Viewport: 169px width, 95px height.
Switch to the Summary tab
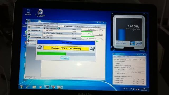tap(55, 26)
